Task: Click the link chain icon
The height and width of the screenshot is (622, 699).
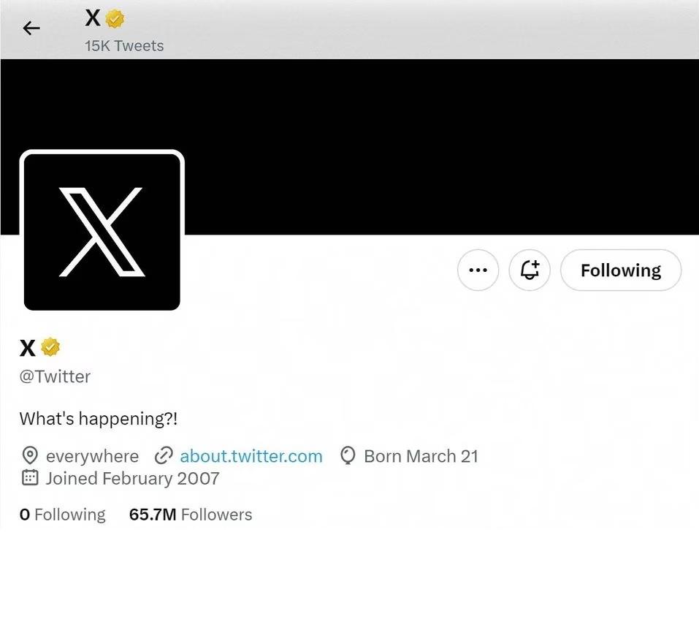Action: [x=164, y=456]
